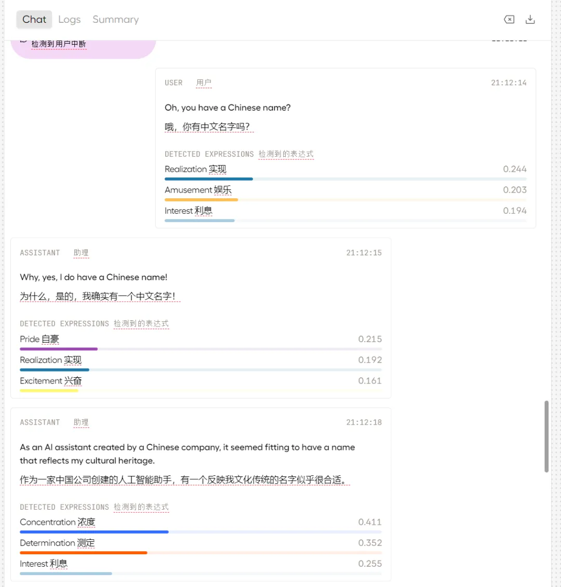561x587 pixels.
Task: Open the Summary tab
Action: coord(115,20)
